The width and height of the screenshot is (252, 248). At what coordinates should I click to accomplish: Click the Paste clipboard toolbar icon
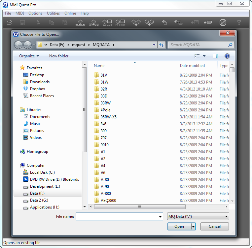(x=65, y=23)
